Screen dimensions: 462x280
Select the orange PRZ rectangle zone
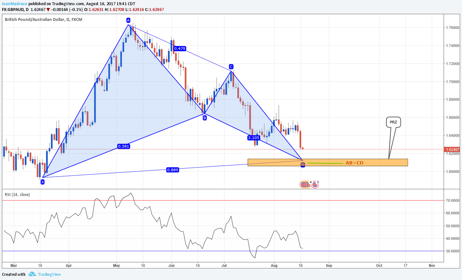click(328, 163)
